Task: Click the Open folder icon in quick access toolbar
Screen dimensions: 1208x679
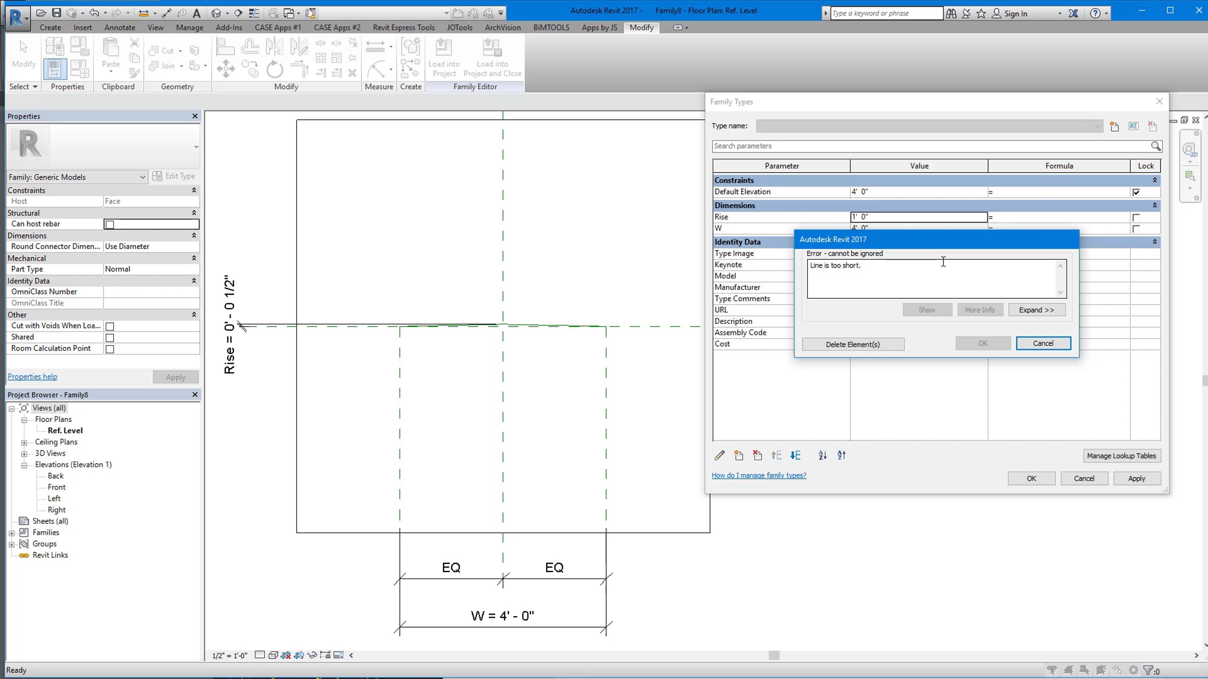Action: coord(41,13)
